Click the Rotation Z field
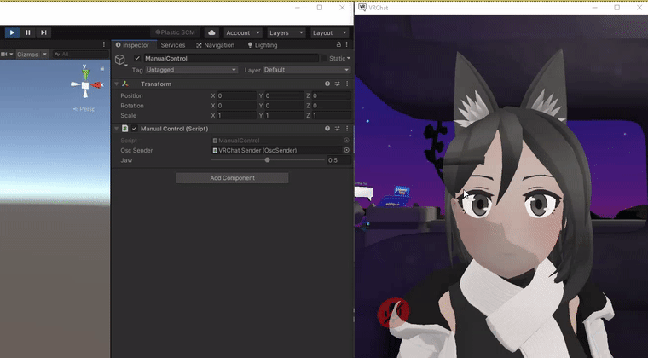 click(332, 106)
